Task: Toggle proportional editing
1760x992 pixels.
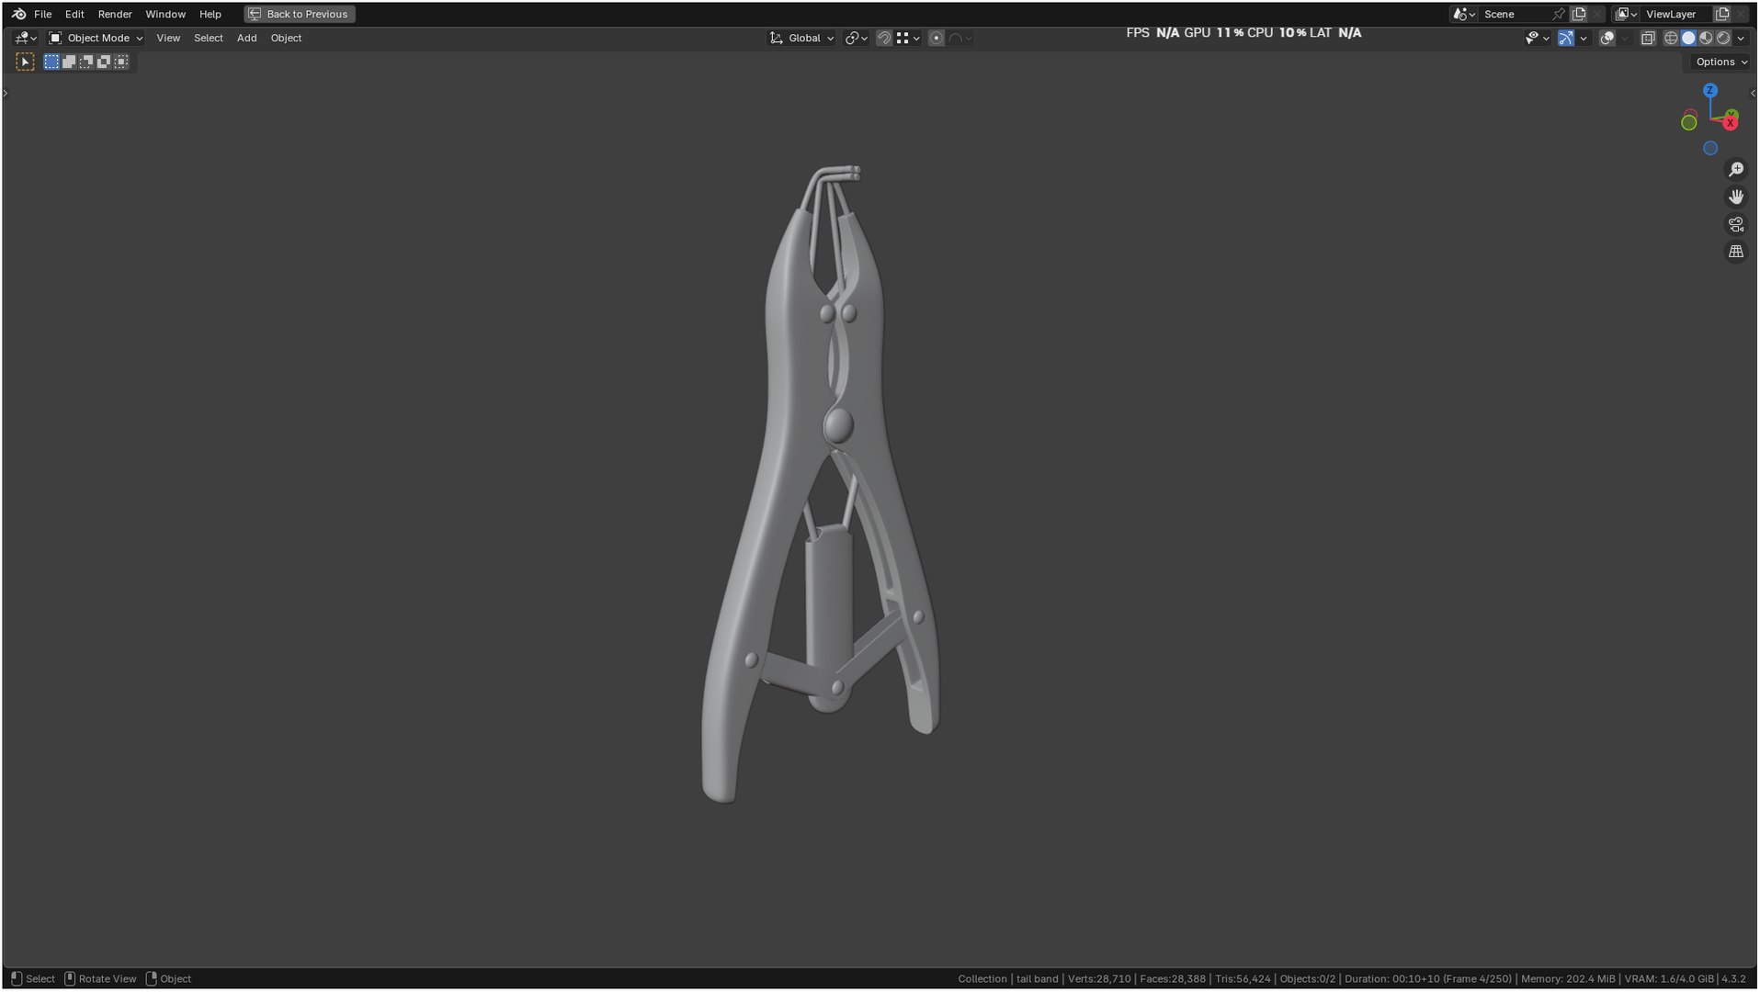Action: [x=936, y=38]
